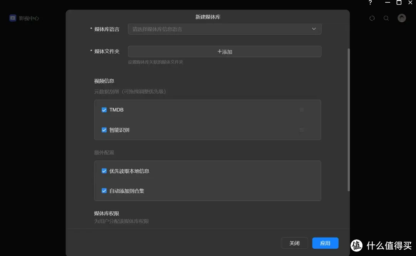The image size is (416, 256).
Task: Click the refresh/sync icon top right
Action: (372, 18)
